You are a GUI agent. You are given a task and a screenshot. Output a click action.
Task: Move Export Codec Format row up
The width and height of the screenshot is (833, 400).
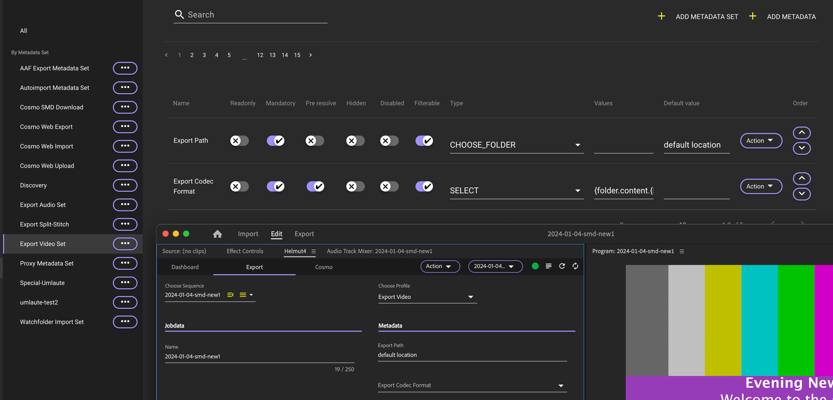(x=802, y=179)
